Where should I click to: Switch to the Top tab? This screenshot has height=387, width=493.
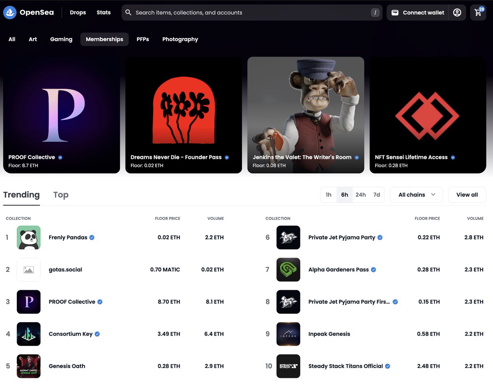pos(61,195)
